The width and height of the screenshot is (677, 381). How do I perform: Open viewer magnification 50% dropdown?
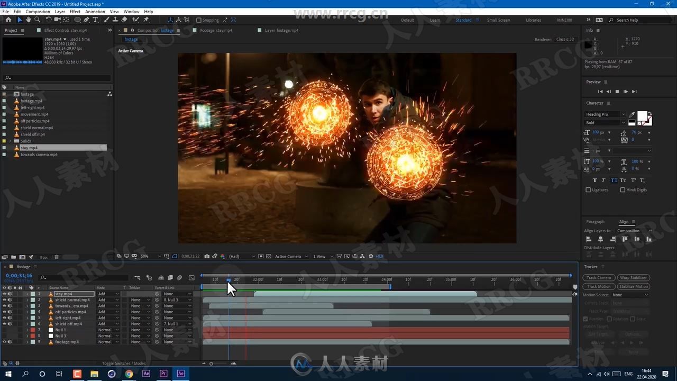(151, 256)
